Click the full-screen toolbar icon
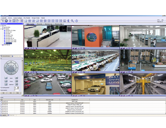This screenshot has height=128, width=166. 14,21
